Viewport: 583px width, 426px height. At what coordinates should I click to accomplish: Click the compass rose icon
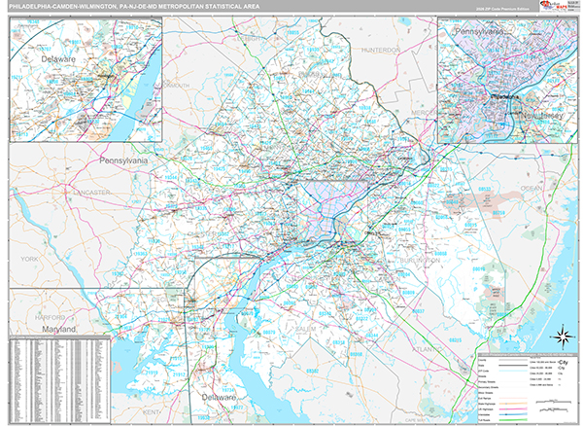click(561, 337)
